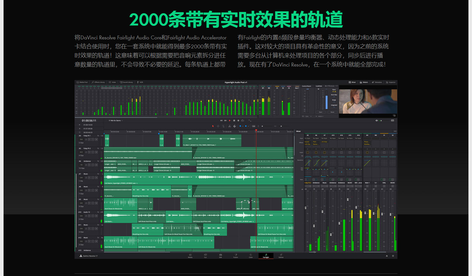The height and width of the screenshot is (276, 472).
Task: Open the ADR panel
Action: coord(140,82)
